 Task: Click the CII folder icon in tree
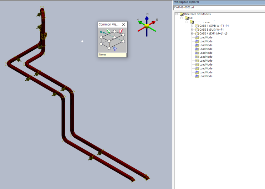click(187, 18)
